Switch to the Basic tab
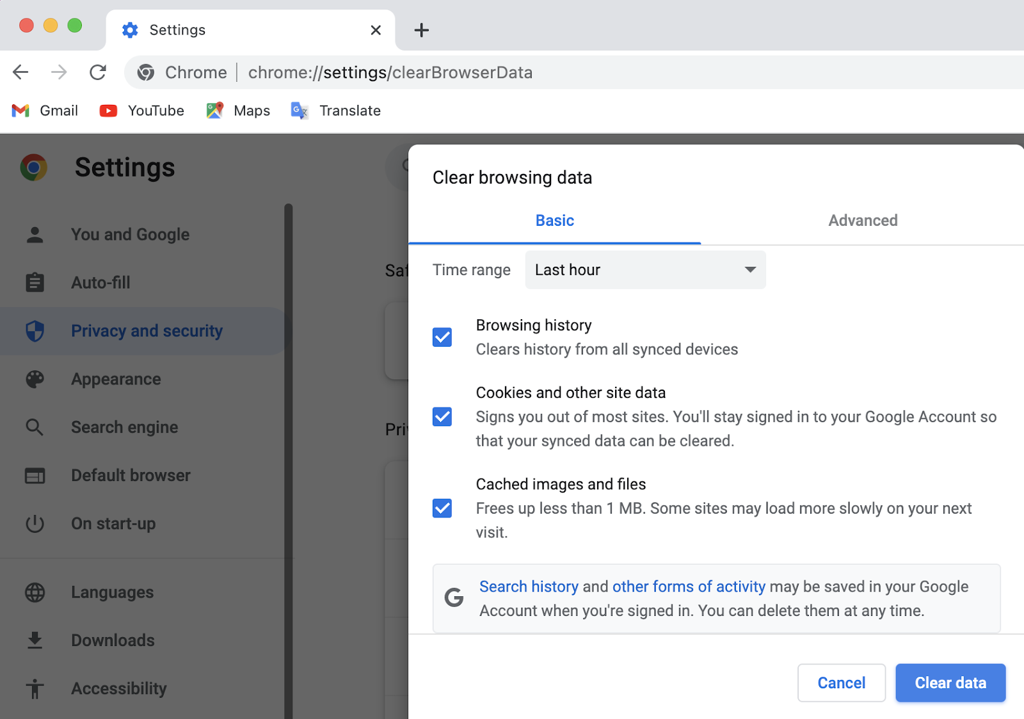Viewport: 1024px width, 719px height. [555, 221]
